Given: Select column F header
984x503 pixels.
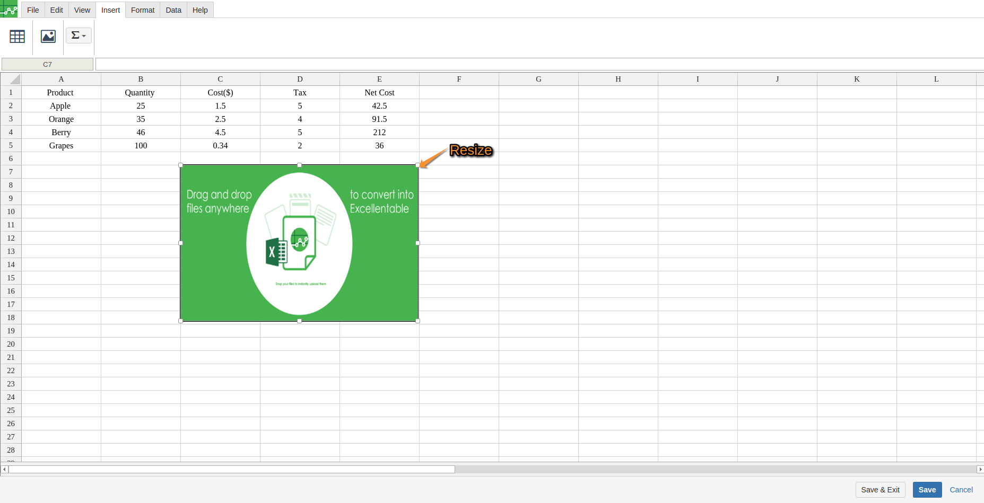Looking at the screenshot, I should (459, 79).
